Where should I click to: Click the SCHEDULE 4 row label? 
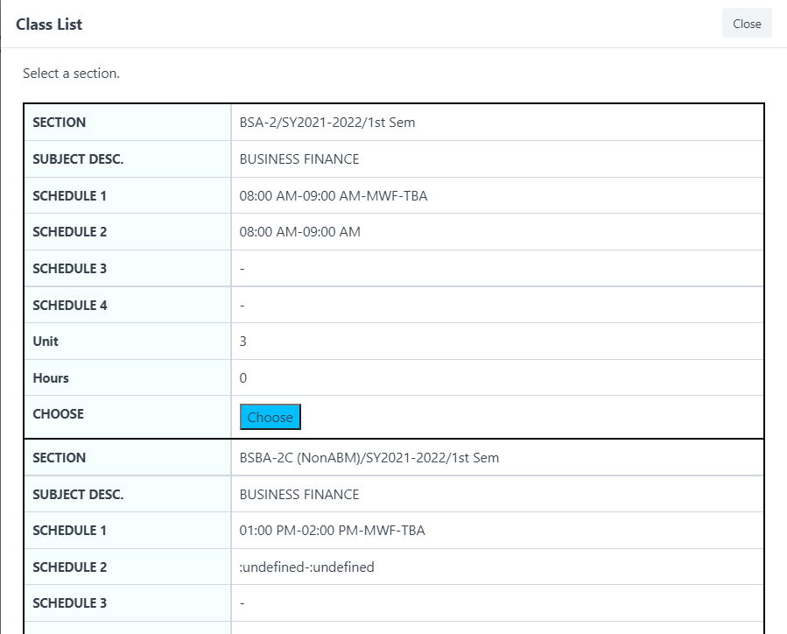69,306
